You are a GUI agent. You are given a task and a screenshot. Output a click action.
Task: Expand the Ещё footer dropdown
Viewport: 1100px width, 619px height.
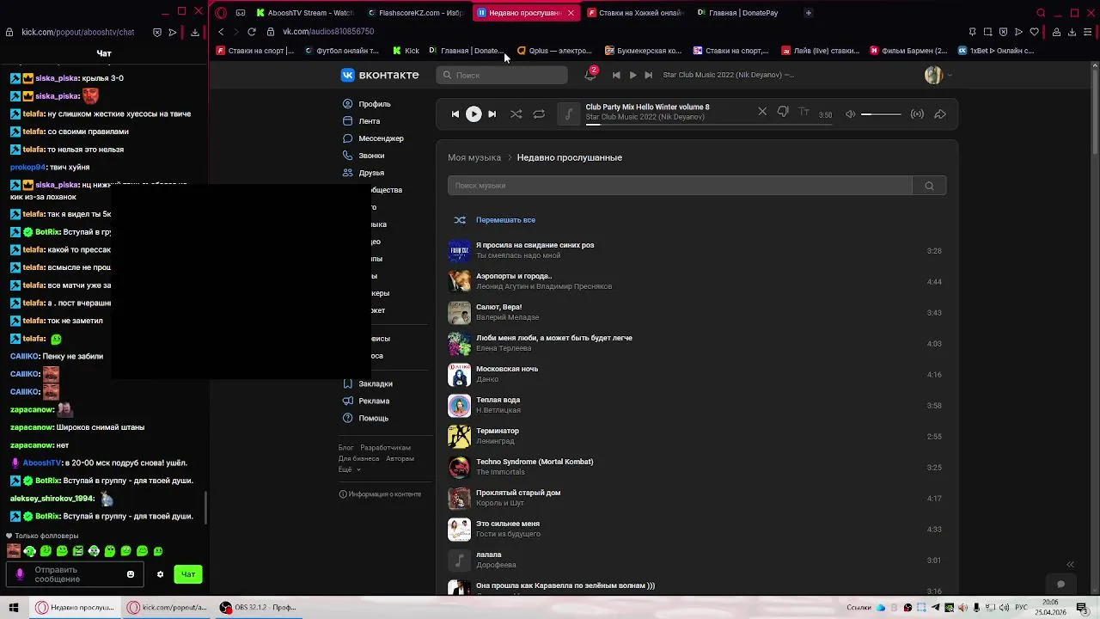coord(349,469)
